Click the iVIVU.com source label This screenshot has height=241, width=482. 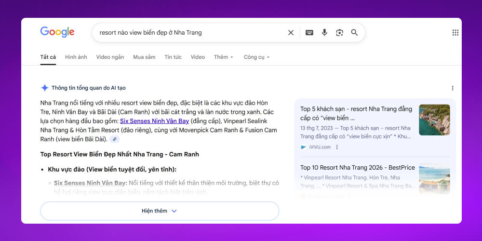[320, 147]
